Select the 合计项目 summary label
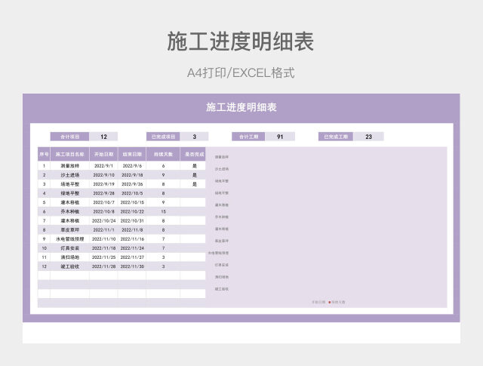483x366 pixels. [69, 137]
